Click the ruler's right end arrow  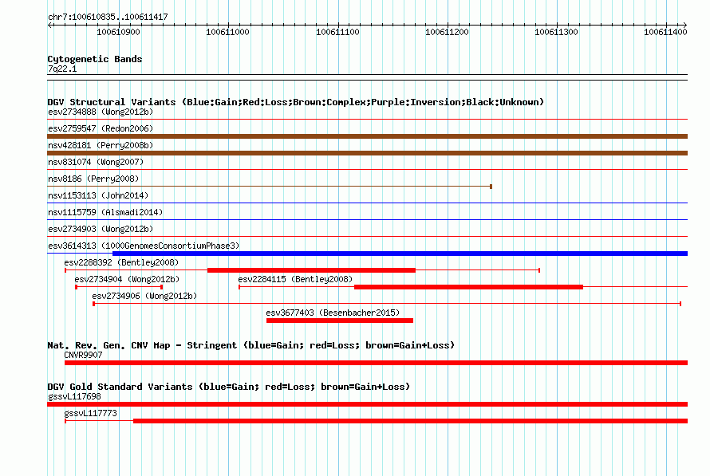coord(685,26)
